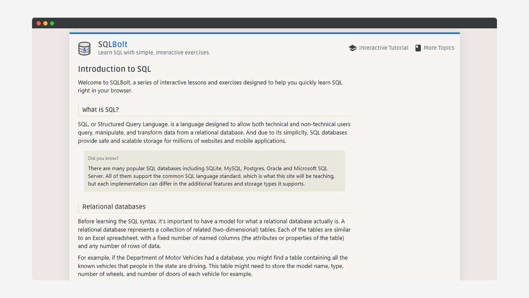Open the Interactive Tutorial link
This screenshot has height=298, width=529.
pos(384,48)
